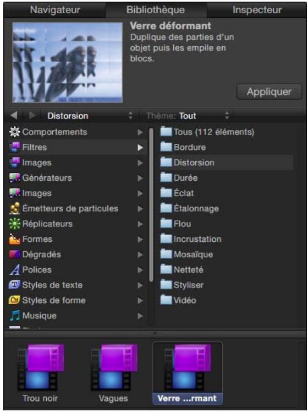Click the Émetteurs de particules icon
308x412 pixels.
point(14,208)
